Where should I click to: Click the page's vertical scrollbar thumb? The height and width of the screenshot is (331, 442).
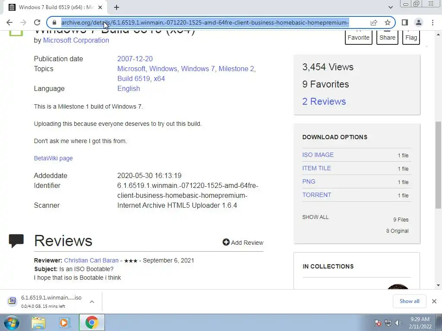(x=438, y=165)
